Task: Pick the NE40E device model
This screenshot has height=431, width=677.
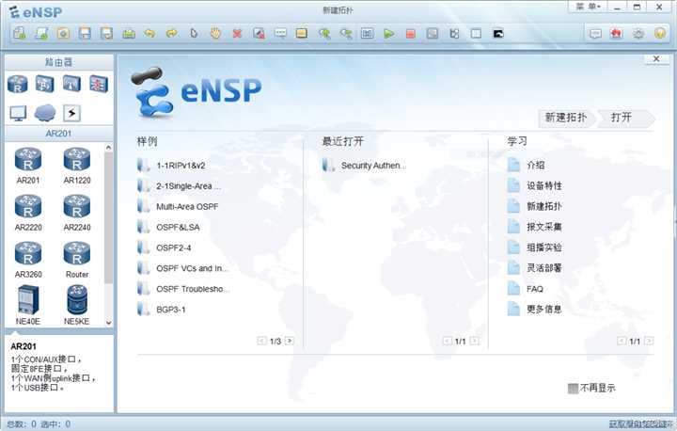Action: tap(28, 305)
